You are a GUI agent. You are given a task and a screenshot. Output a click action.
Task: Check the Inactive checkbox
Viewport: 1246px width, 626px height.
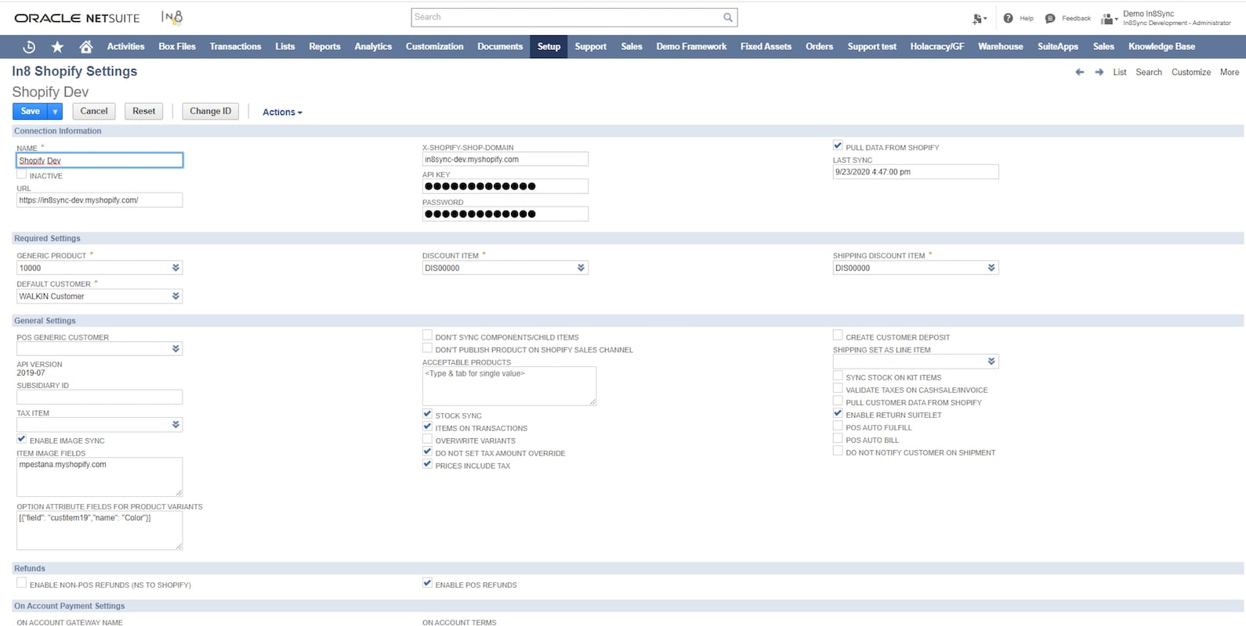pyautogui.click(x=21, y=174)
